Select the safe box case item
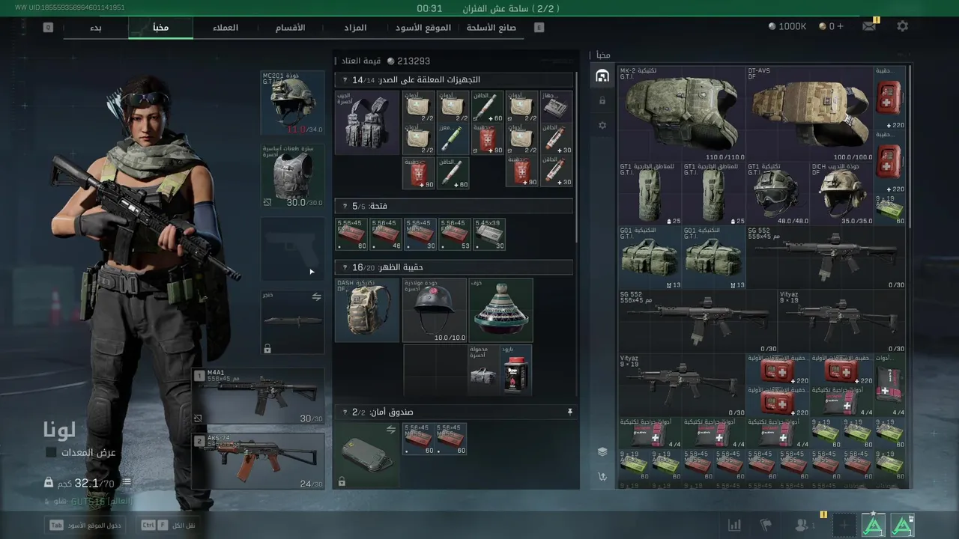959x539 pixels. [x=367, y=455]
